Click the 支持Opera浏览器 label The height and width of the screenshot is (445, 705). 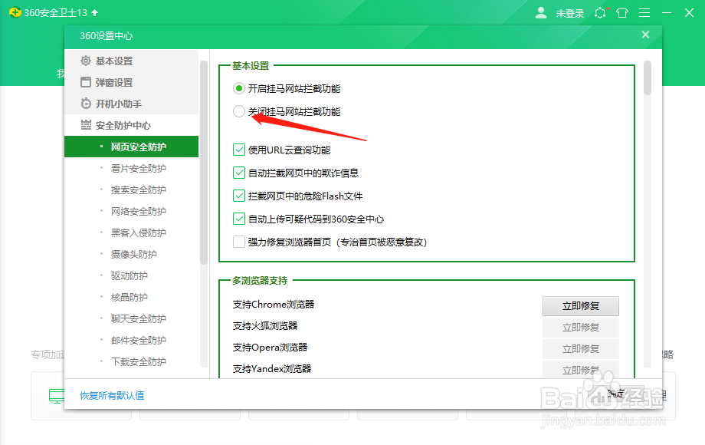(270, 348)
